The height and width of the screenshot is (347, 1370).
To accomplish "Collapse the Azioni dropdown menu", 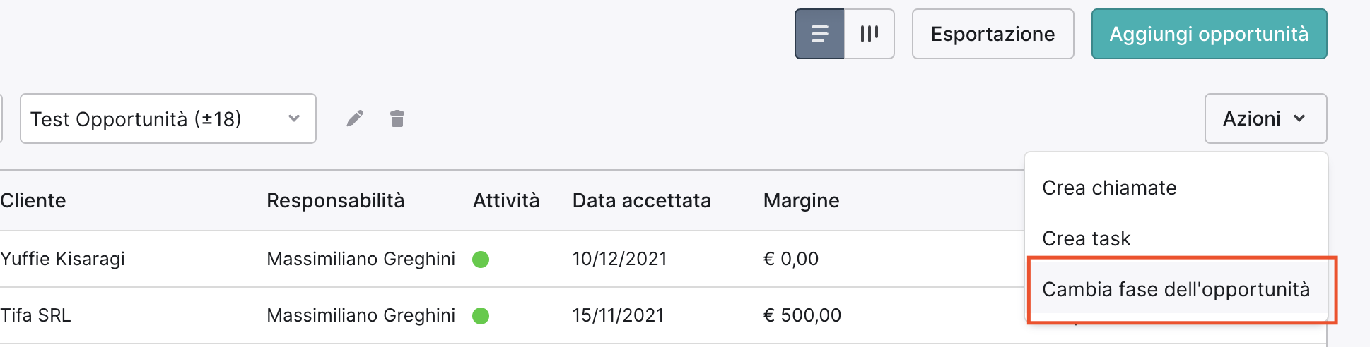I will tap(1265, 118).
